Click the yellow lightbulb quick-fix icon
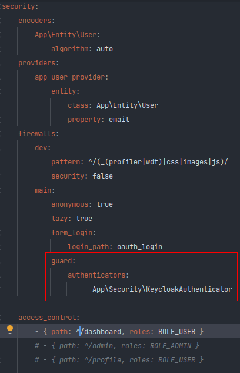This screenshot has height=373, width=240. tap(10, 330)
